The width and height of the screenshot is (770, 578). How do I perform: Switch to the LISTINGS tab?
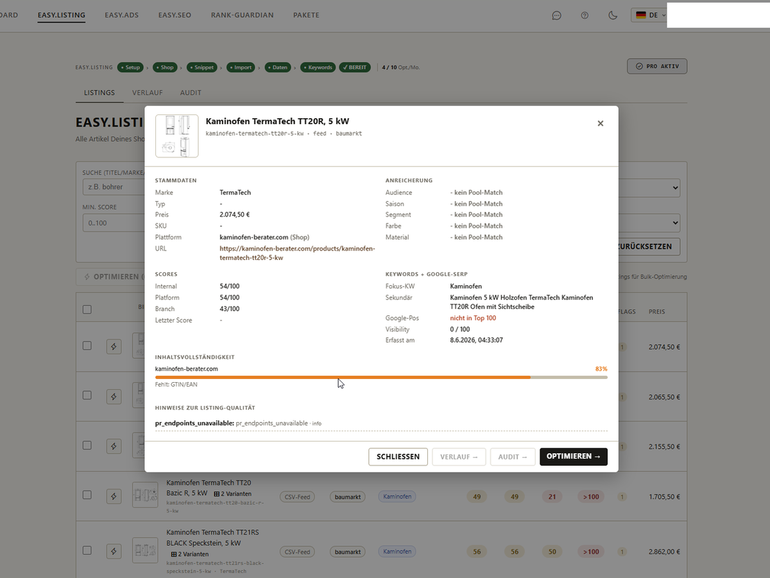pyautogui.click(x=99, y=92)
